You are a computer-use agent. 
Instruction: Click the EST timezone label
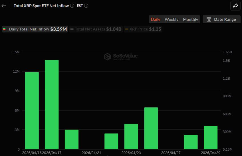tap(80, 6)
